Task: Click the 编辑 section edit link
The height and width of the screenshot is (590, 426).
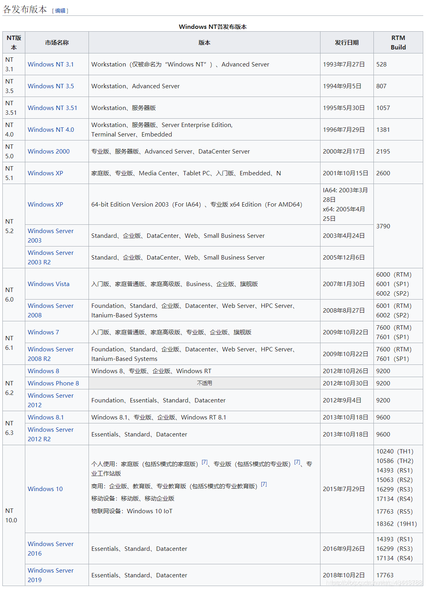Action: coord(60,11)
